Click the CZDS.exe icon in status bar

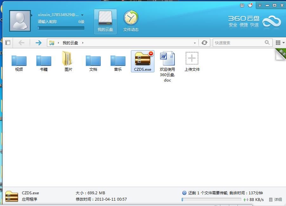12,197
